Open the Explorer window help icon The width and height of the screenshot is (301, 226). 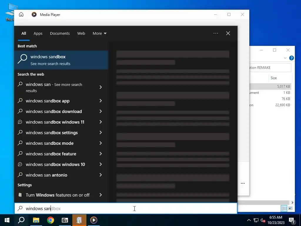pos(291,58)
